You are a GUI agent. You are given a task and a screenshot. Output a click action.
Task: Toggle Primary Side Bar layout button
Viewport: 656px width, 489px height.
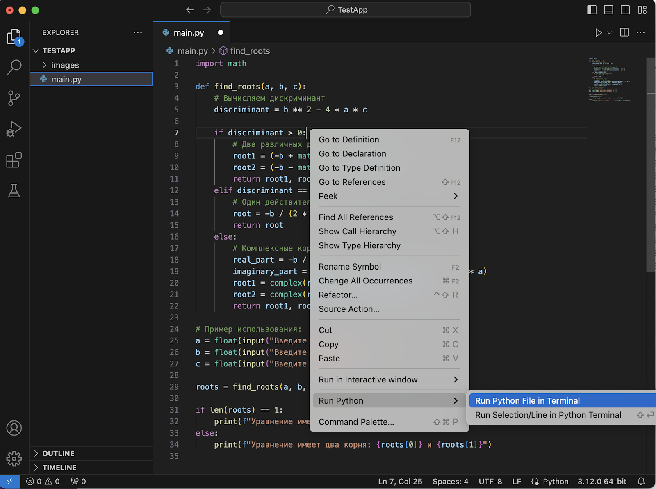click(592, 10)
